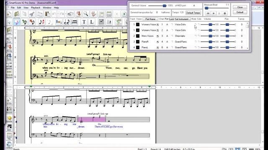268x150 pixels.
Task: Open the Window menu
Action: [47, 7]
